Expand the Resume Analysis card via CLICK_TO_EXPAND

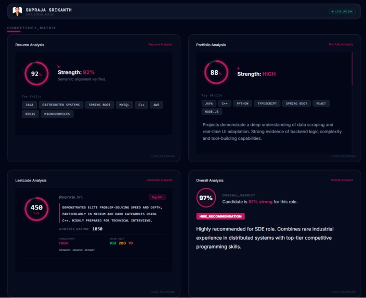point(162,156)
